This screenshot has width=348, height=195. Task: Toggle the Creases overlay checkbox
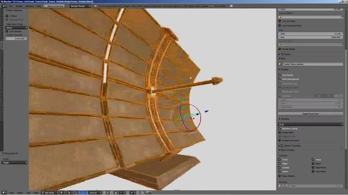pos(279,167)
